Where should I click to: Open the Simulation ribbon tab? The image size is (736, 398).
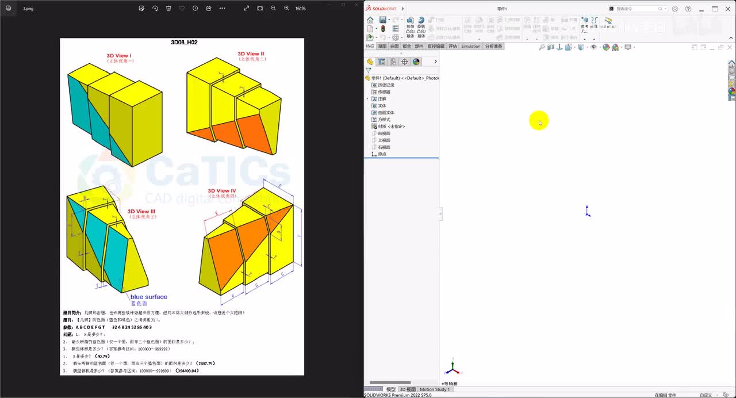coord(471,47)
